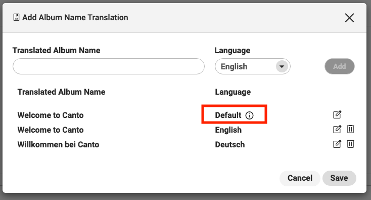The width and height of the screenshot is (371, 200).
Task: Click the album icon in dialog title
Action: coord(16,17)
